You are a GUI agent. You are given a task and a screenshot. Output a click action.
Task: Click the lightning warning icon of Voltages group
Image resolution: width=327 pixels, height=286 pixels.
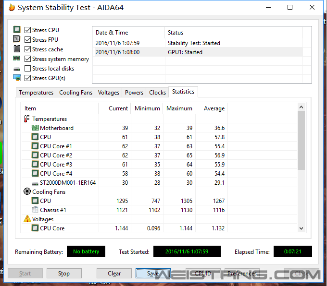[x=27, y=219]
